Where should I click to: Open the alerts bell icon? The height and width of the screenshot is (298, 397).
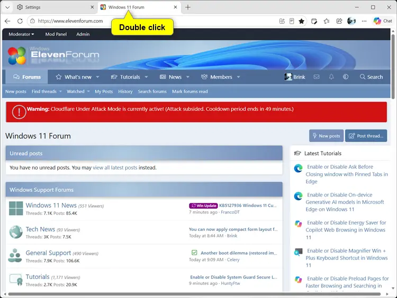[x=331, y=77]
